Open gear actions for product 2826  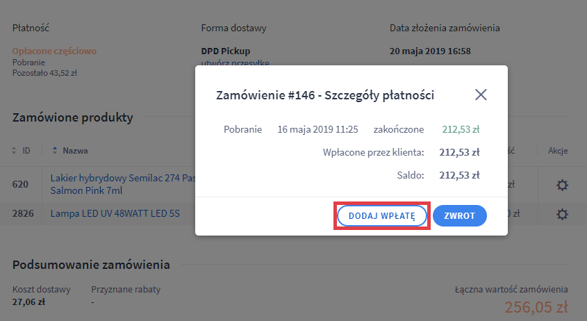click(563, 214)
